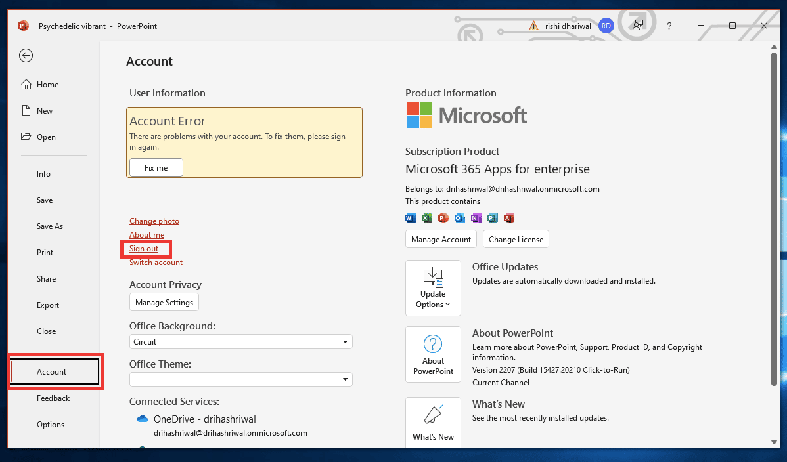Click the back arrow icon

click(x=26, y=55)
